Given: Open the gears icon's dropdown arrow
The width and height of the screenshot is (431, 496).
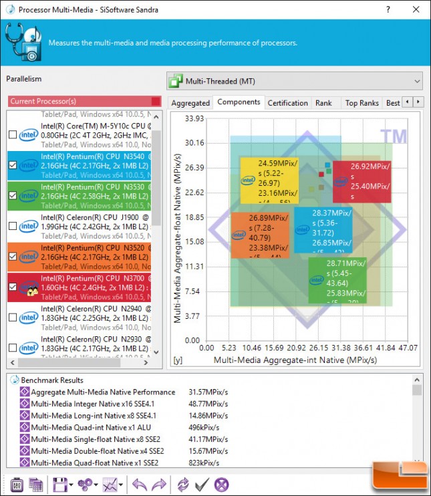Looking at the screenshot, I should pos(96,485).
